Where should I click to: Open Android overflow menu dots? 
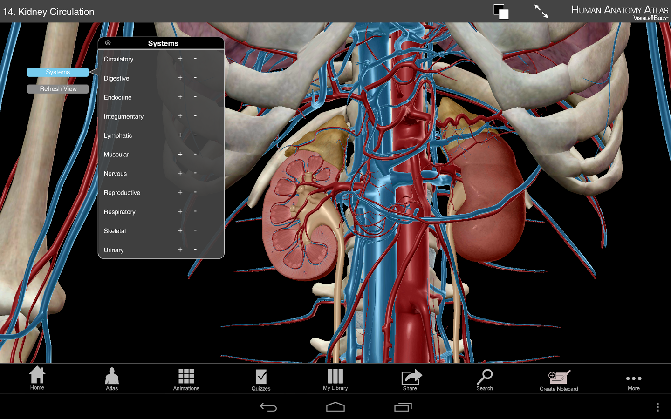(657, 407)
